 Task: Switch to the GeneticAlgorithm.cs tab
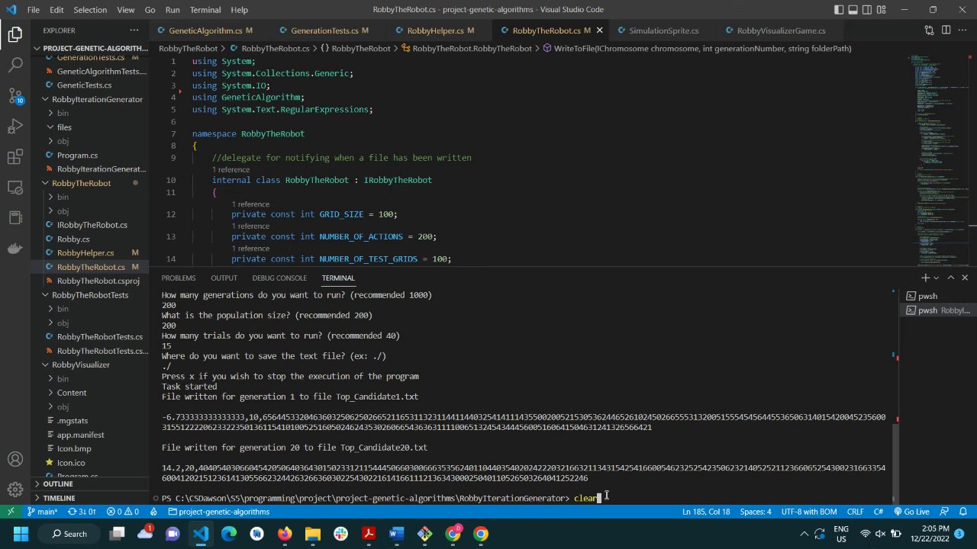point(205,30)
